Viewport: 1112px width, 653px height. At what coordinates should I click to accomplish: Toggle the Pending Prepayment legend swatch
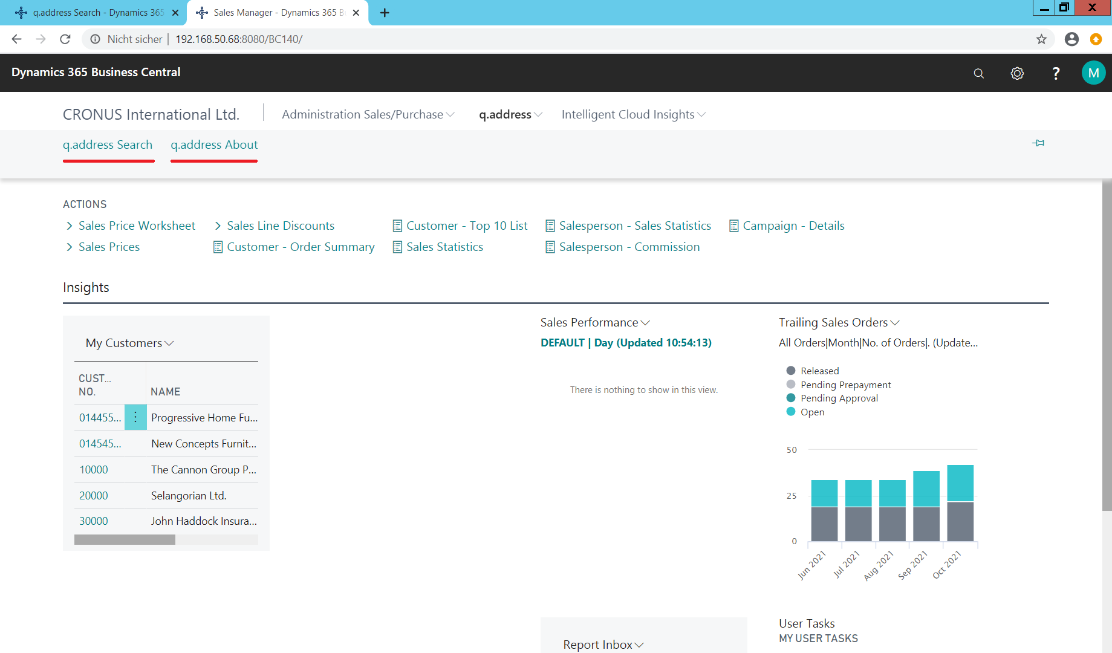pos(790,385)
